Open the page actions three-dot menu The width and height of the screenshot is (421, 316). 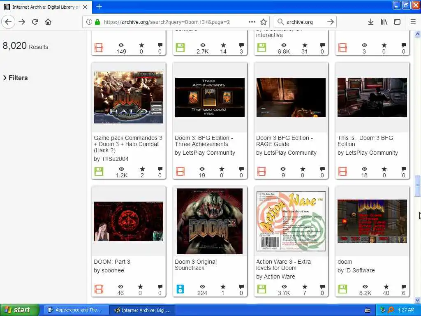pos(252,22)
